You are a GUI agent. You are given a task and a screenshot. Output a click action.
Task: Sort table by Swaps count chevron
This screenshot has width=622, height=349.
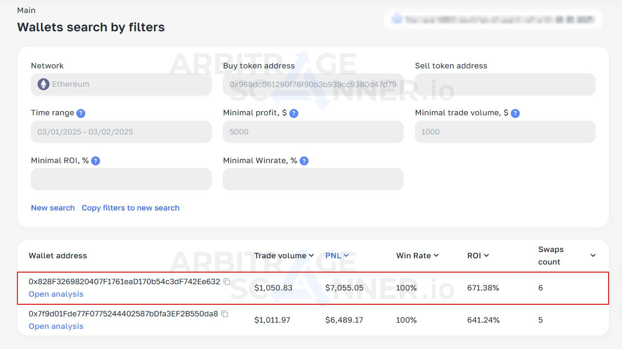click(593, 256)
